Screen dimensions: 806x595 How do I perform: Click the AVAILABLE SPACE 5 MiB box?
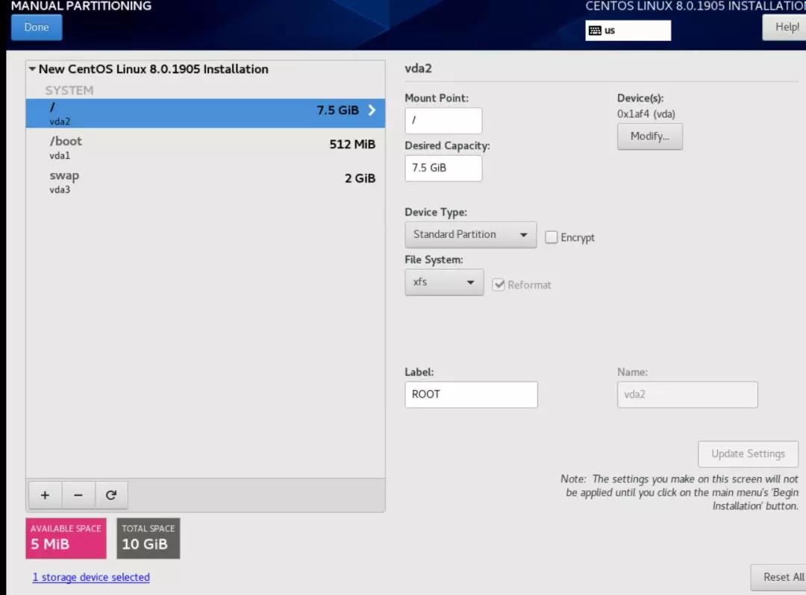coord(66,538)
